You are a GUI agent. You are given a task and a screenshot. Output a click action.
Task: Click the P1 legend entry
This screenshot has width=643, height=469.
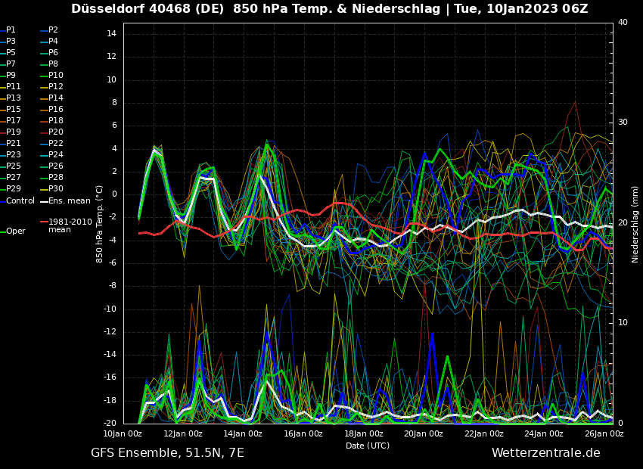(11, 30)
